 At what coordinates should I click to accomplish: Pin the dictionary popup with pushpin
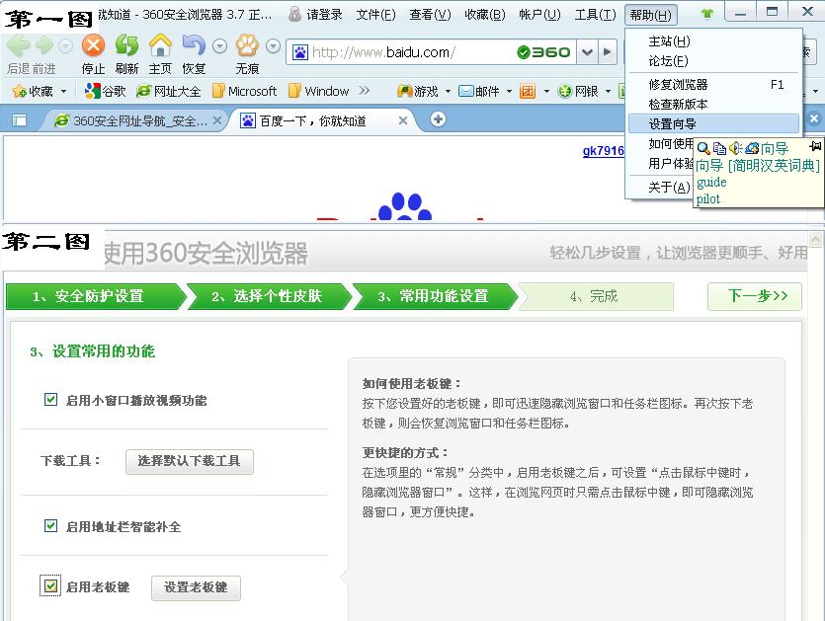pyautogui.click(x=815, y=146)
